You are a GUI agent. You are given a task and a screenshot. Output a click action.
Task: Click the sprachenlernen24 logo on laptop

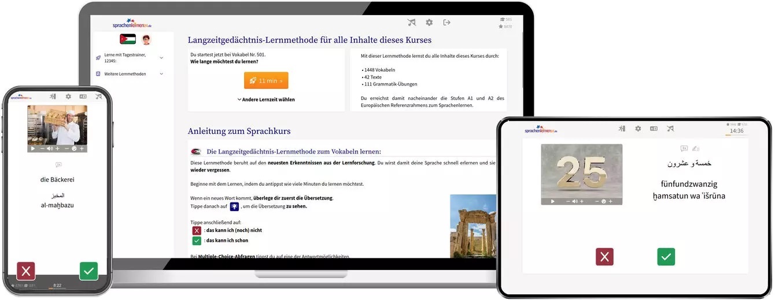131,24
